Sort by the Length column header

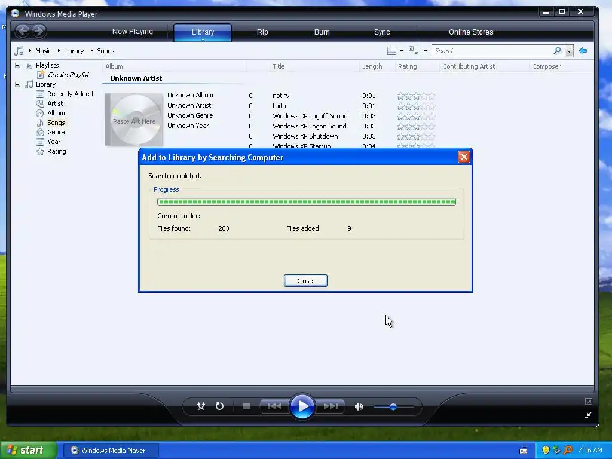(x=377, y=66)
